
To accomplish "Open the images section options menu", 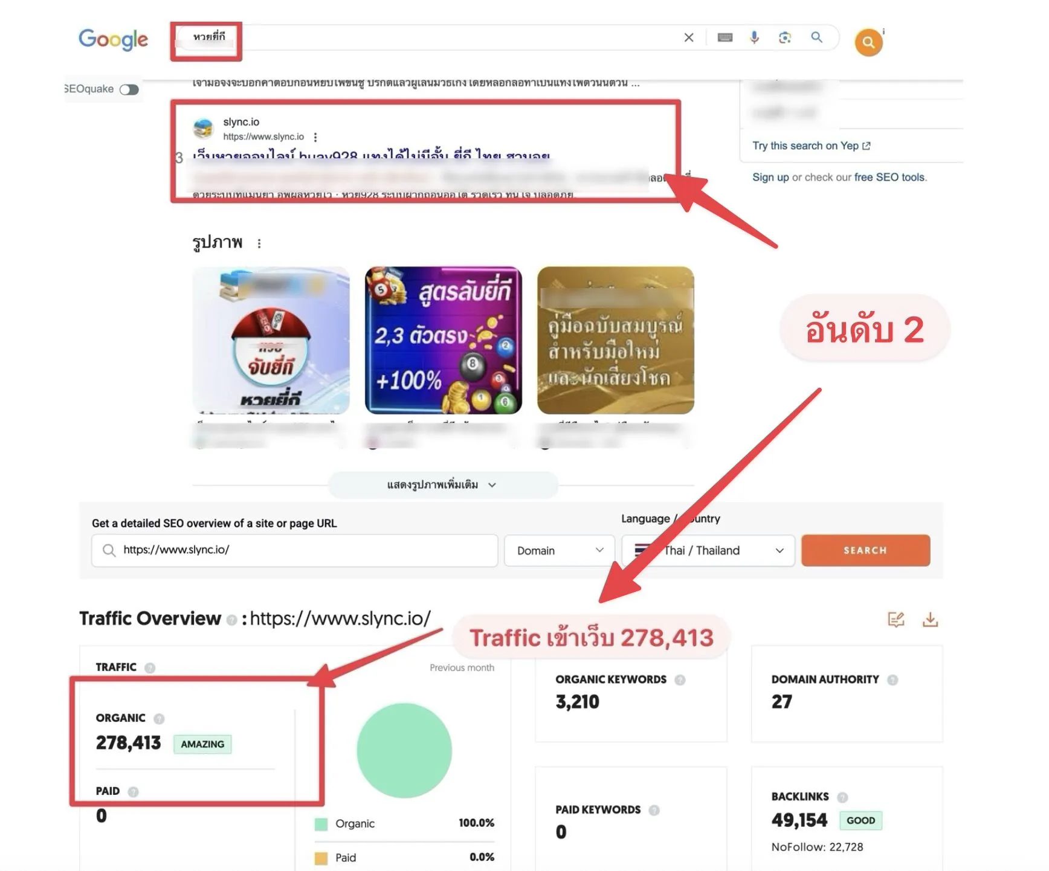I will [259, 243].
